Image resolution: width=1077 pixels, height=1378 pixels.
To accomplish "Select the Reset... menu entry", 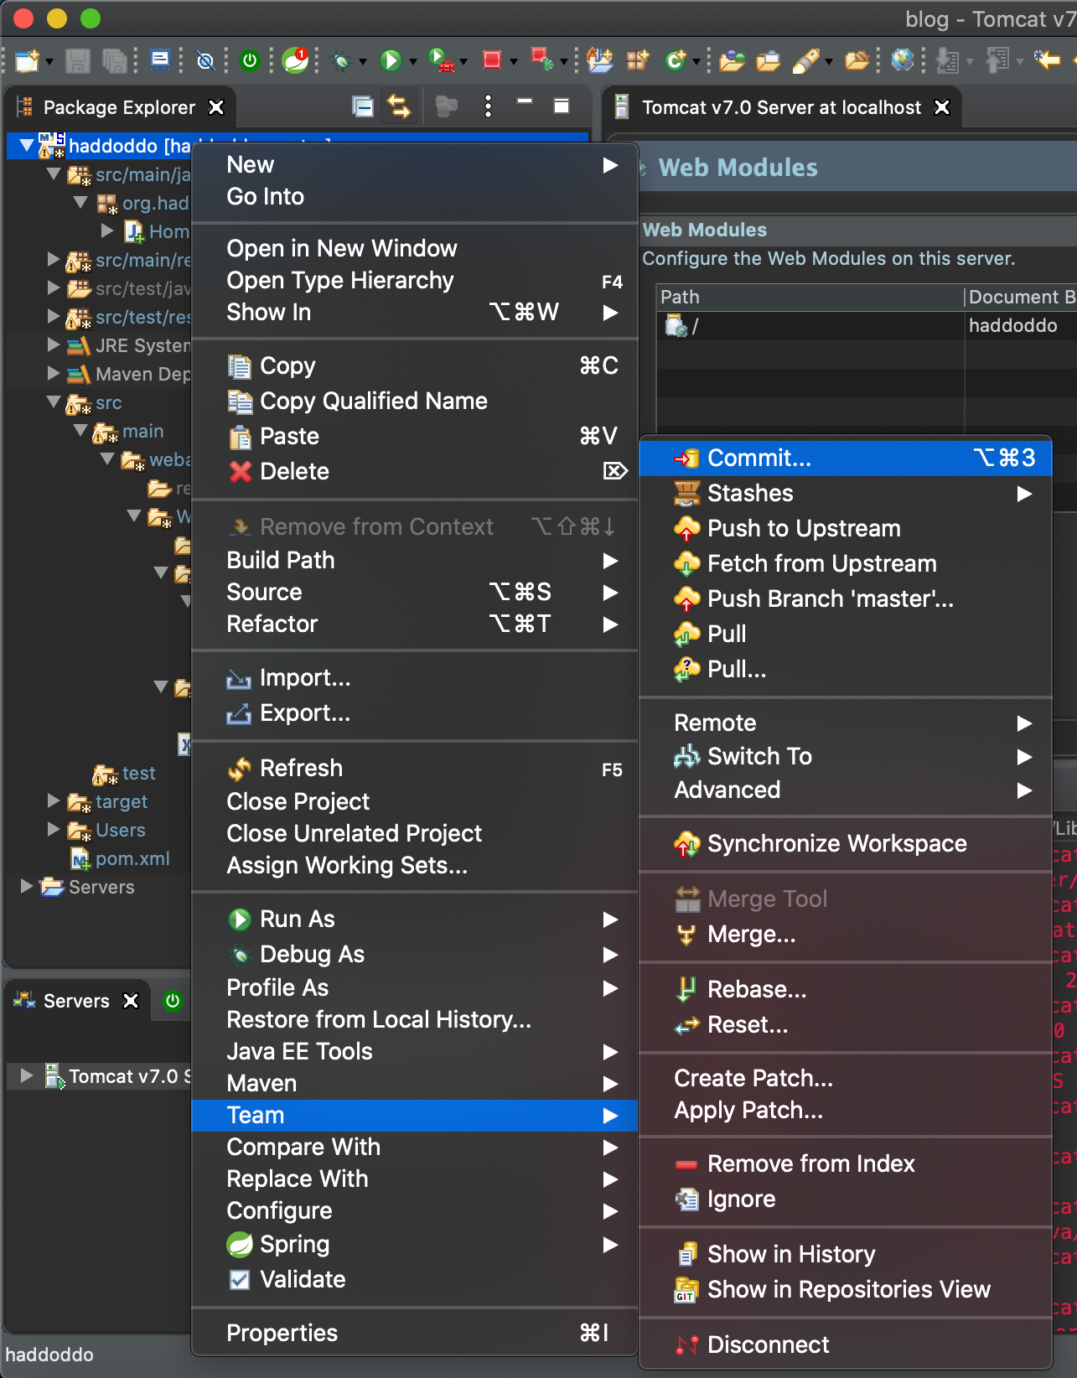I will point(845,1024).
